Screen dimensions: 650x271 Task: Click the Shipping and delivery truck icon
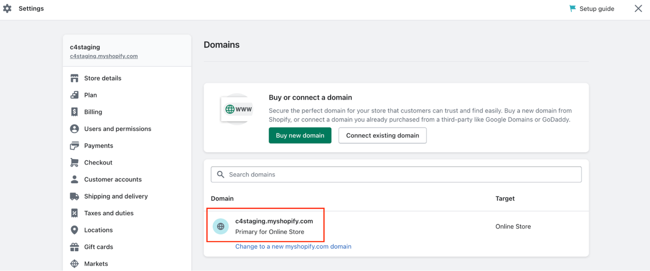75,197
